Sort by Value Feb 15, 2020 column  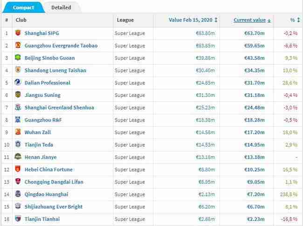point(193,20)
